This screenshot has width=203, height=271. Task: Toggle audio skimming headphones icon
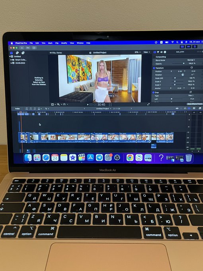pyautogui.click(x=185, y=108)
